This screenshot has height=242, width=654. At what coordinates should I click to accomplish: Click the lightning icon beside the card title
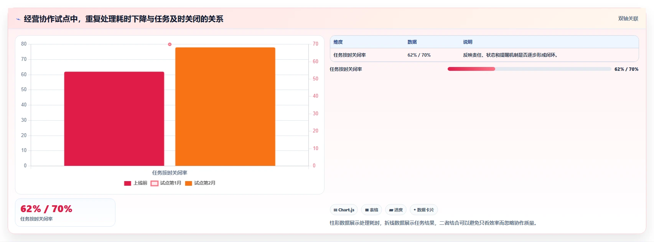(x=18, y=19)
